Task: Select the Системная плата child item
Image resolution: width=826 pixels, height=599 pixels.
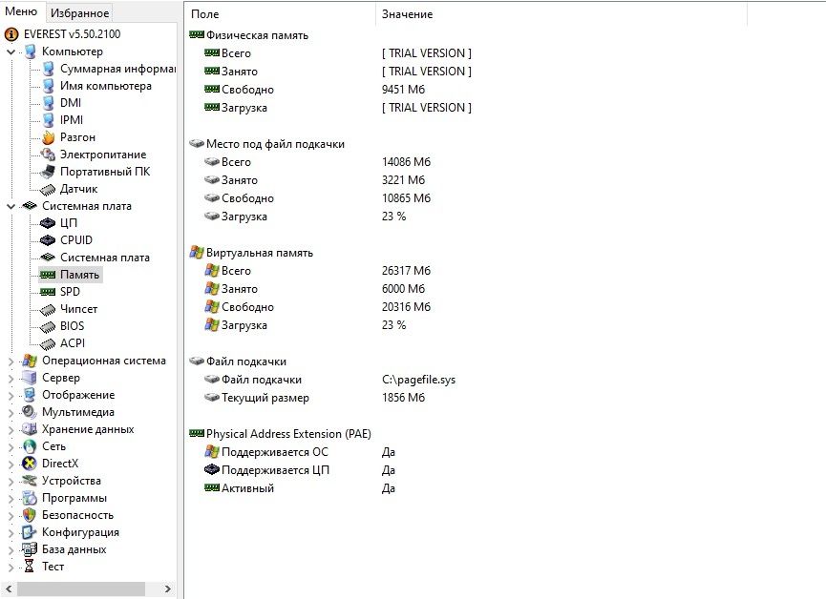Action: [104, 258]
